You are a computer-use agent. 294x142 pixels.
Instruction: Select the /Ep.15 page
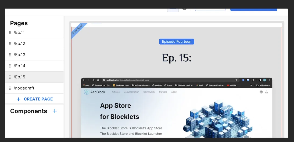34,77
